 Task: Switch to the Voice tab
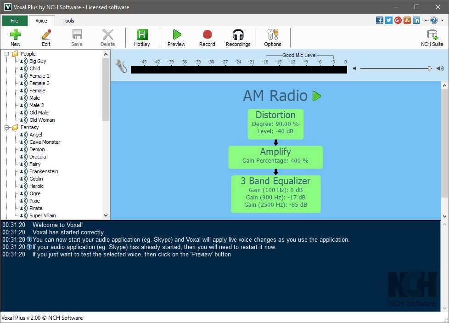pyautogui.click(x=41, y=21)
